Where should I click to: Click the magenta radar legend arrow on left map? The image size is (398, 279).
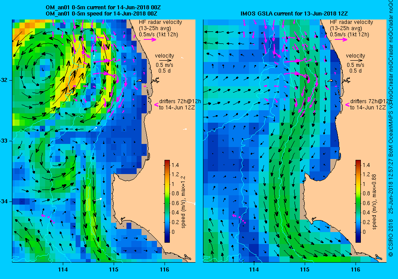pyautogui.click(x=150, y=39)
